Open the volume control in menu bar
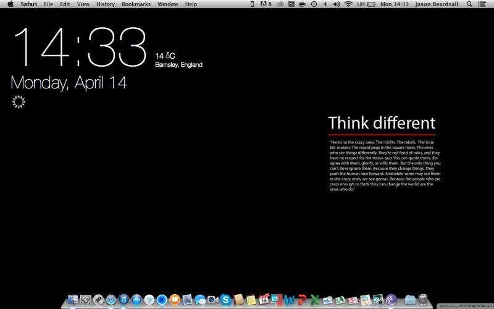This screenshot has width=494, height=309. 337,4
